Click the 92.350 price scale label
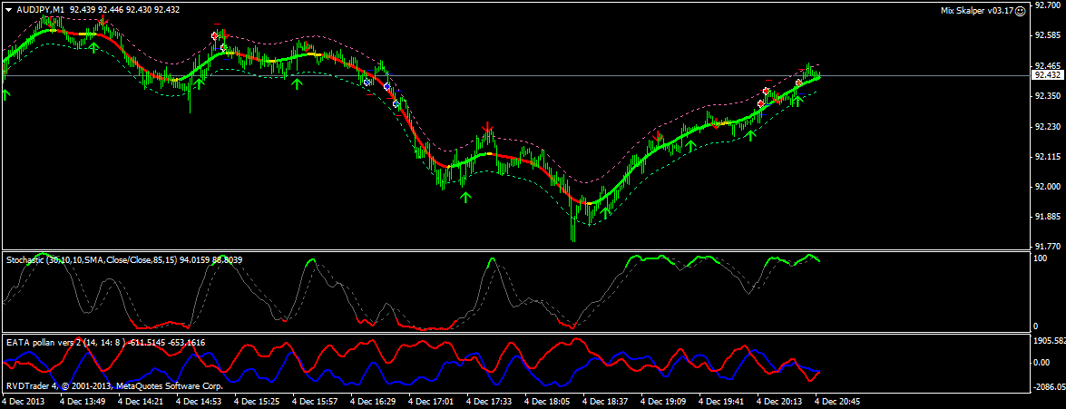This screenshot has height=409, width=1066. [x=1047, y=96]
